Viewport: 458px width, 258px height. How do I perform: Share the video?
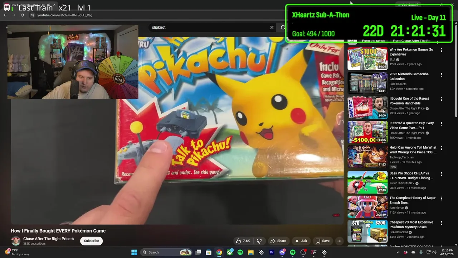(x=278, y=241)
